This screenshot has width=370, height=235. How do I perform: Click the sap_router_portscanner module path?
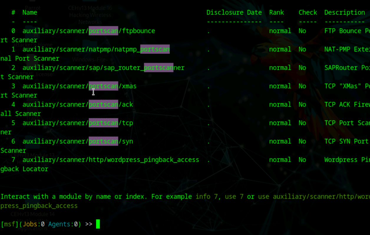pos(103,68)
